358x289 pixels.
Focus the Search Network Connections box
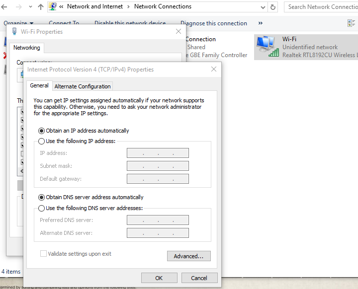click(x=321, y=7)
